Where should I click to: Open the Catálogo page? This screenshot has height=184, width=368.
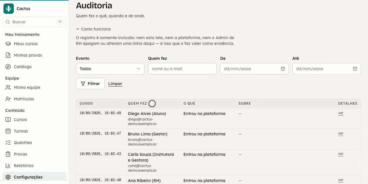tap(34, 67)
